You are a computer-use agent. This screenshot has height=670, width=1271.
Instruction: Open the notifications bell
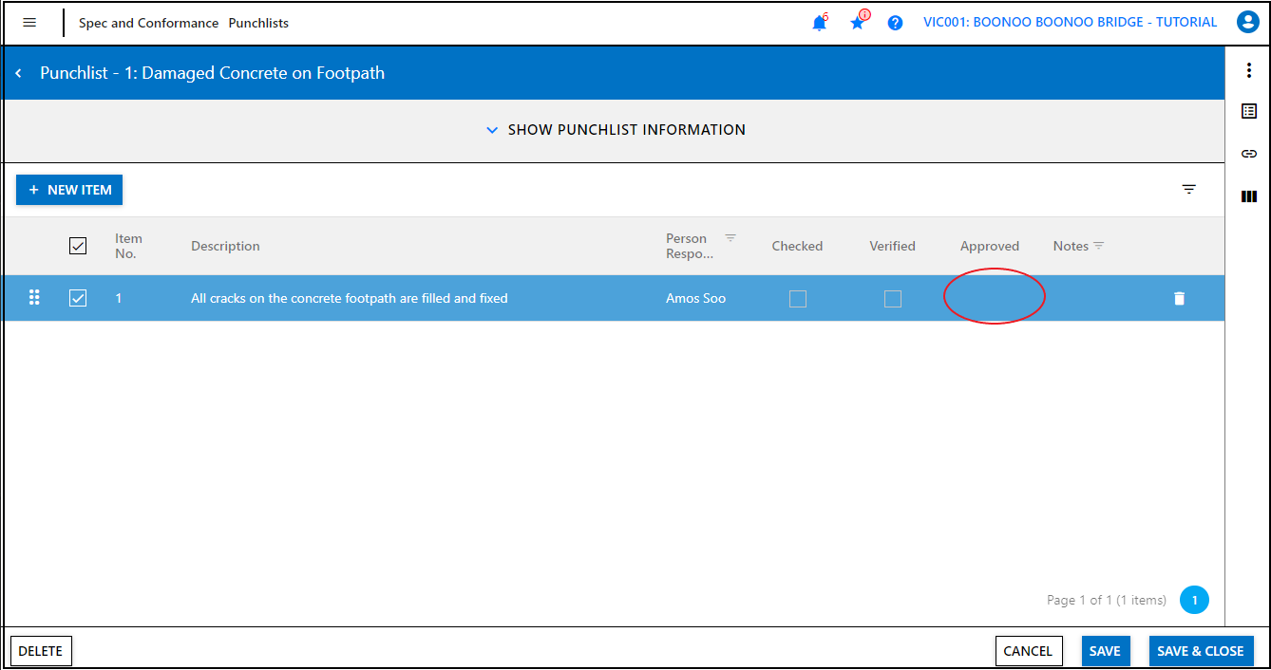pos(819,23)
